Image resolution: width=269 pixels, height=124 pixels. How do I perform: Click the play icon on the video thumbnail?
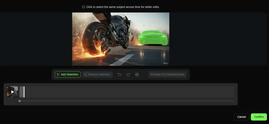(x=12, y=92)
